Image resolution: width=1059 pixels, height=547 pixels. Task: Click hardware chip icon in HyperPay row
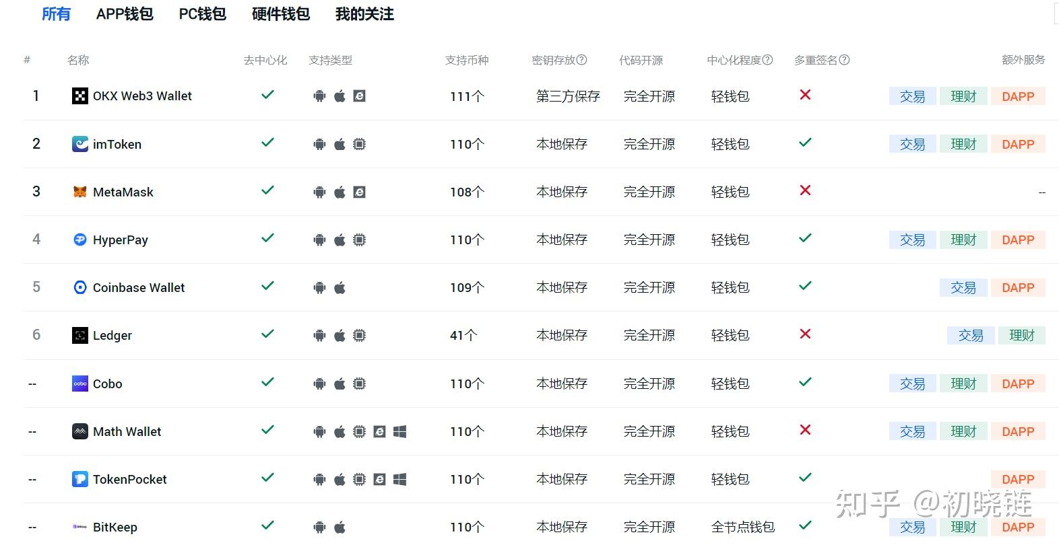[360, 240]
